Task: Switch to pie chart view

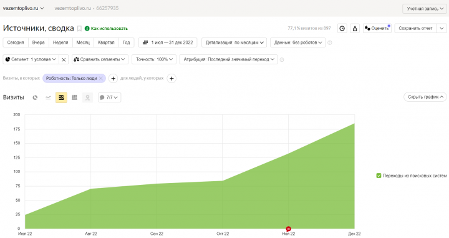Action: [35, 97]
